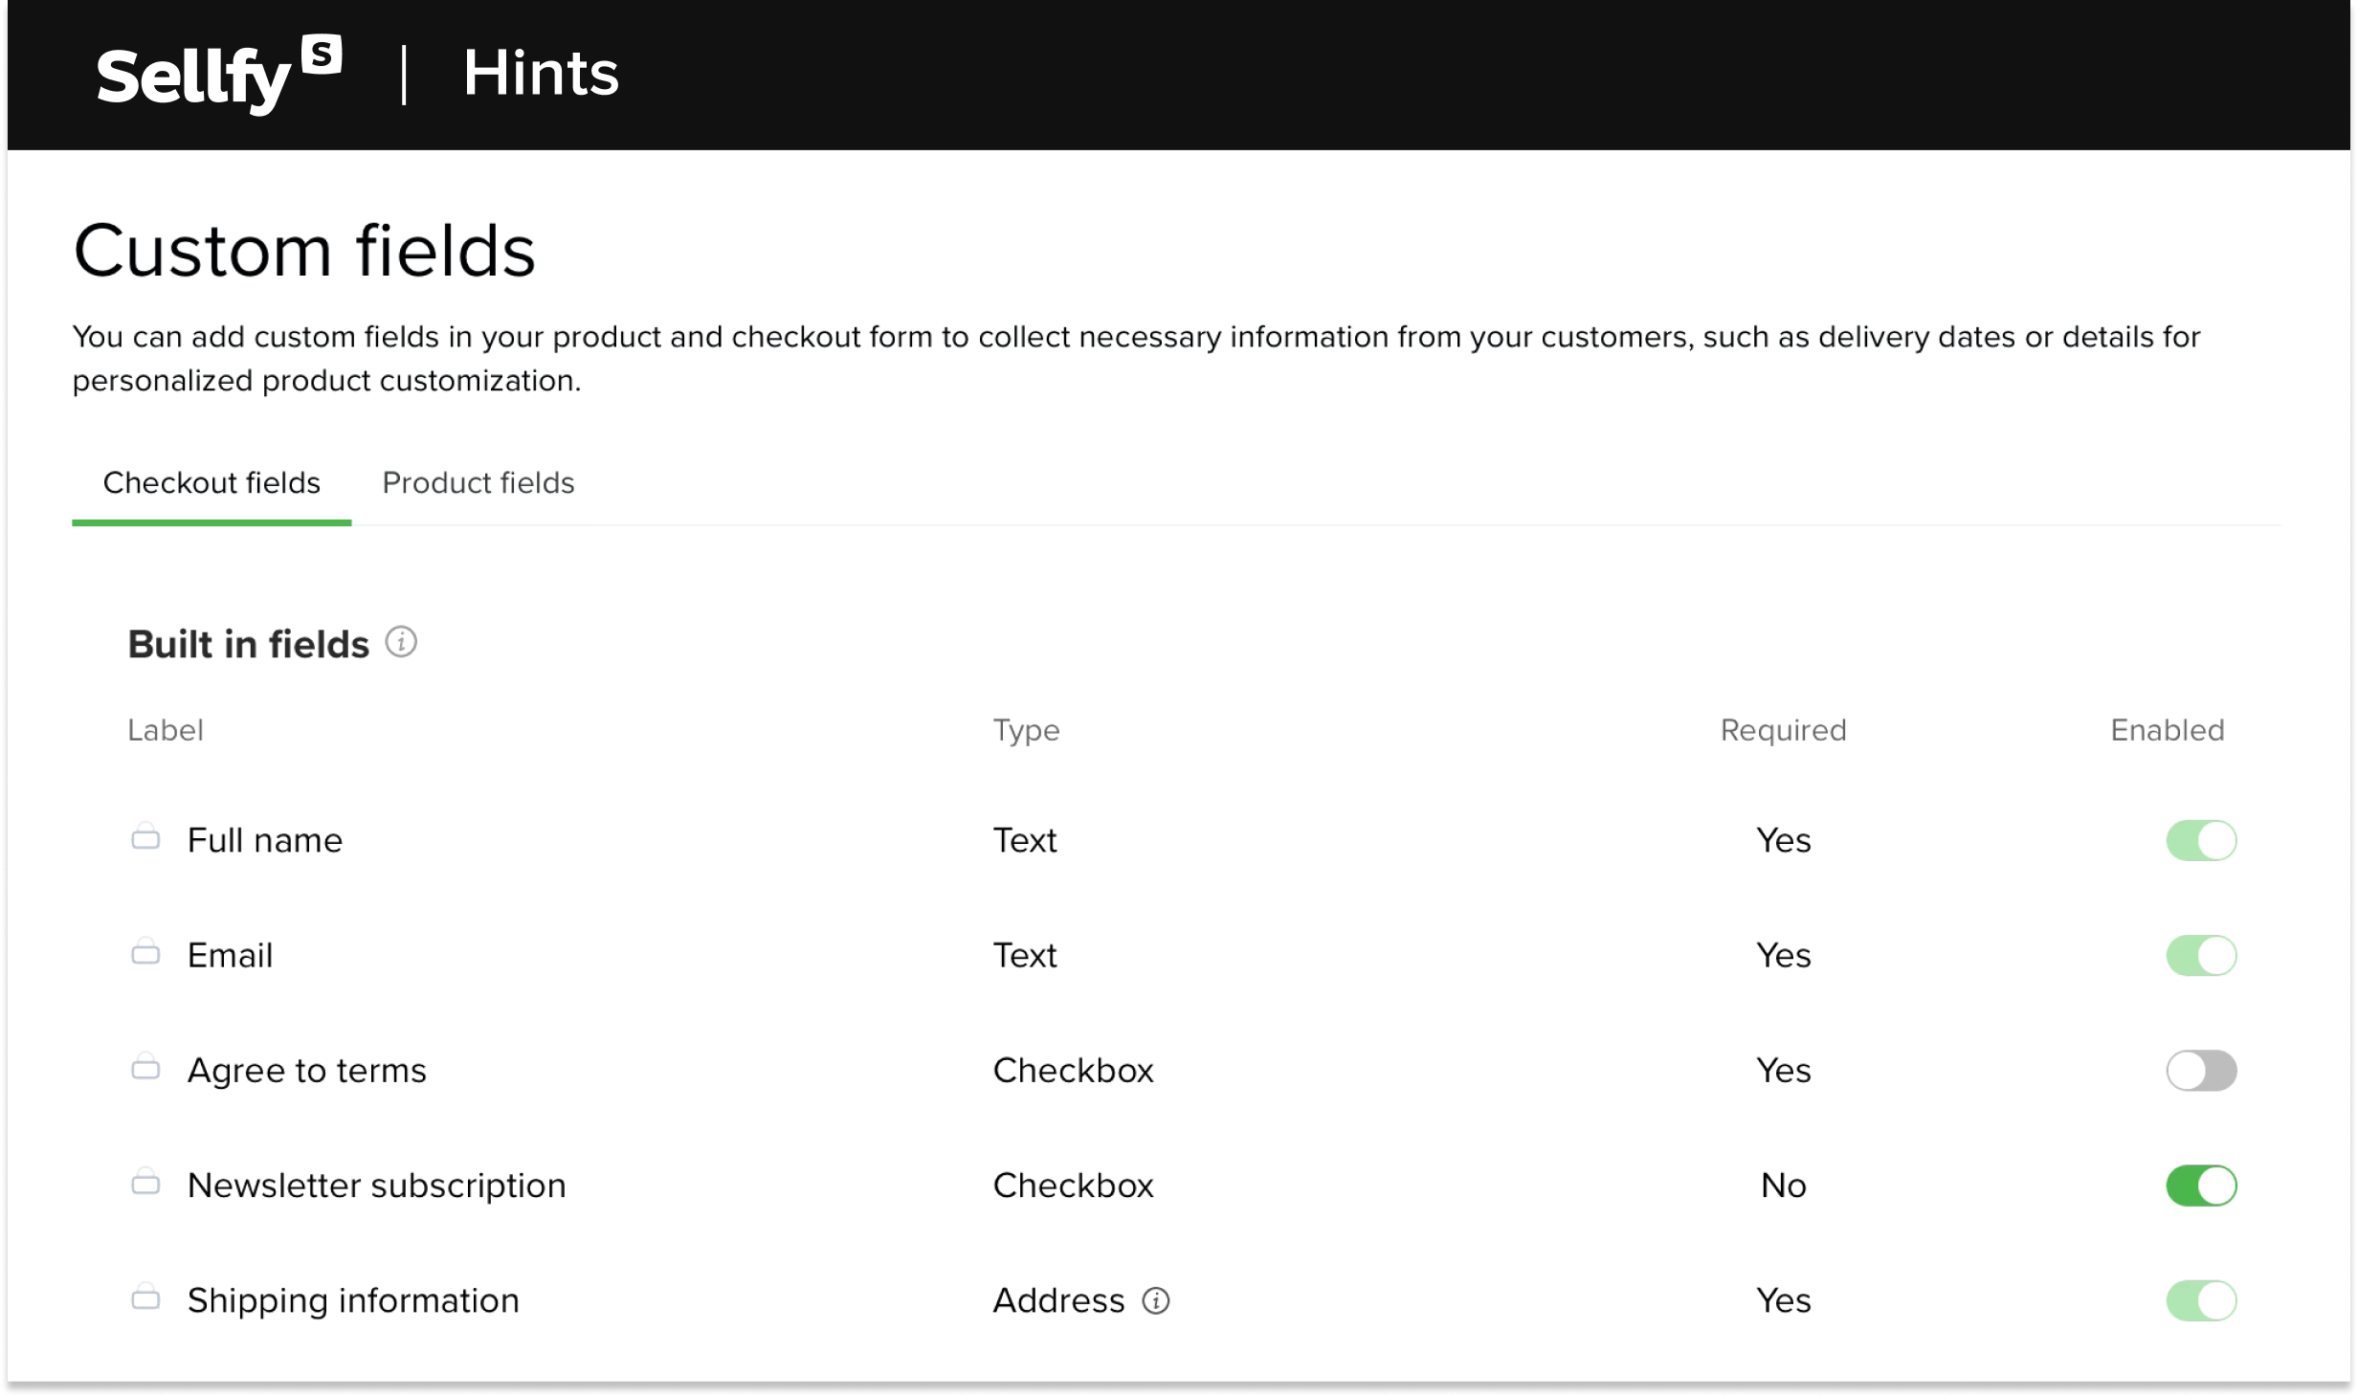Image resolution: width=2358 pixels, height=1397 pixels.
Task: Click the Hints header link
Action: coord(541,74)
